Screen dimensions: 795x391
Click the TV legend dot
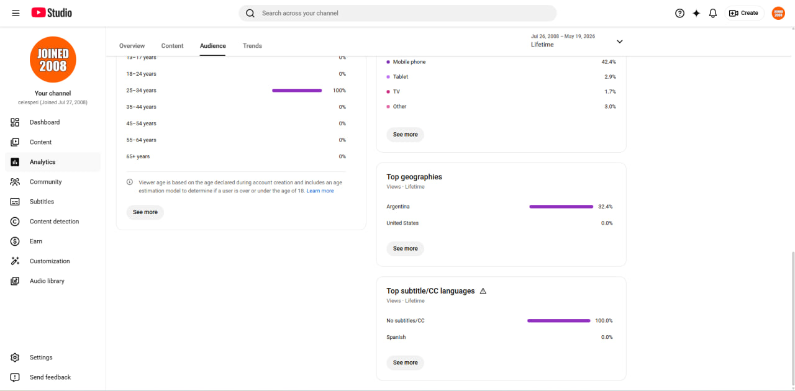click(388, 92)
